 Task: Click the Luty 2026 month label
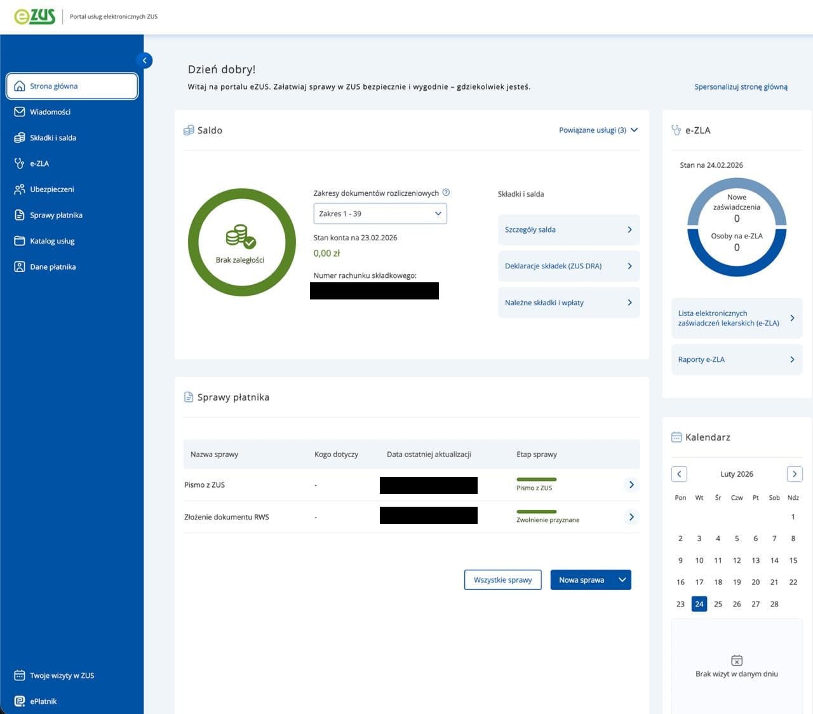pyautogui.click(x=737, y=474)
